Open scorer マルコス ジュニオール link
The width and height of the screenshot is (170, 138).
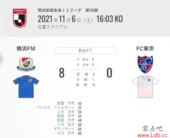[56, 108]
